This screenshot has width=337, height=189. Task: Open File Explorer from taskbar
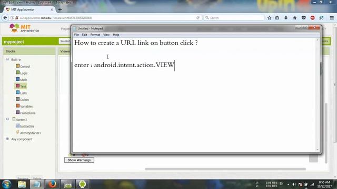22,184
